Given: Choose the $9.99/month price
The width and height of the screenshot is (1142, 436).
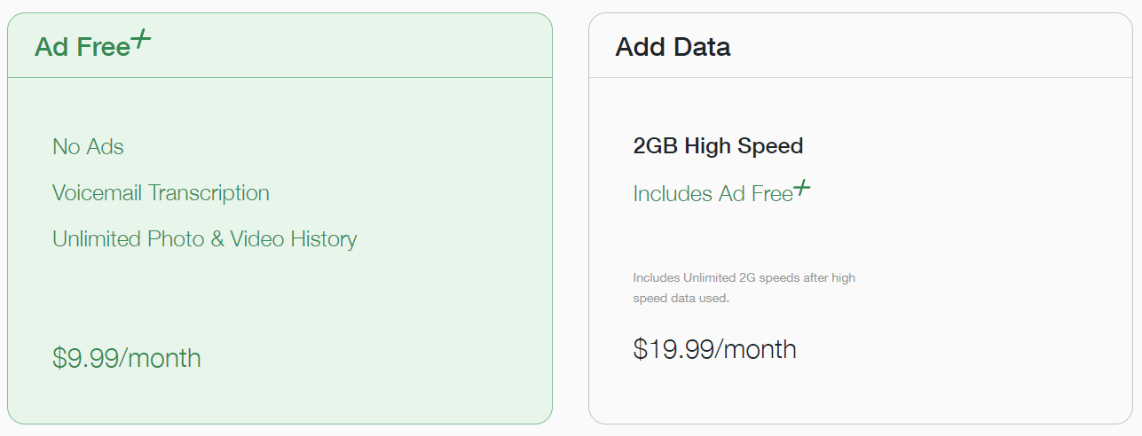Looking at the screenshot, I should (x=126, y=358).
